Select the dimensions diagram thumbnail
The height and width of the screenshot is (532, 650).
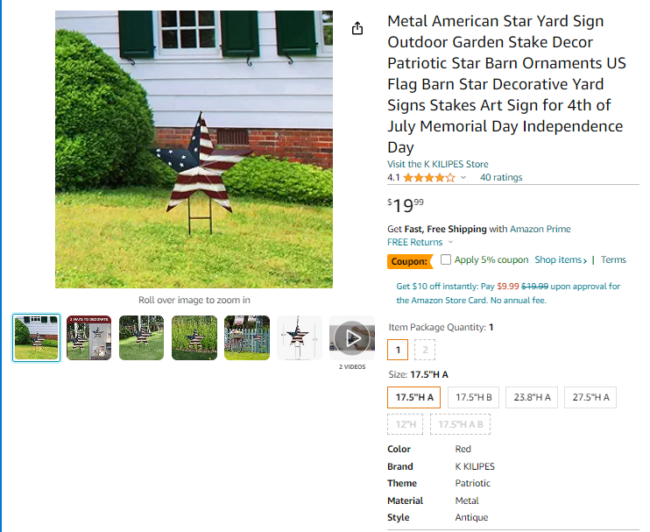(300, 338)
